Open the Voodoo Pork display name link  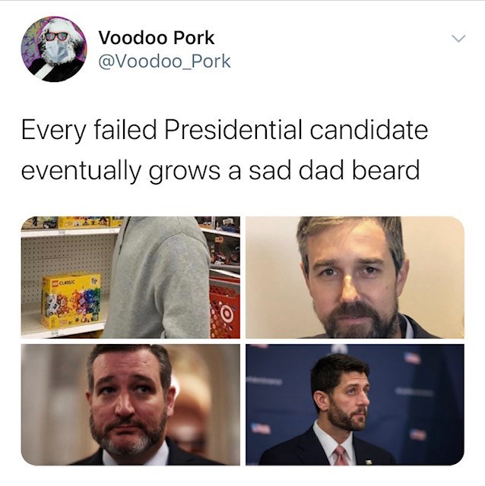coord(157,38)
